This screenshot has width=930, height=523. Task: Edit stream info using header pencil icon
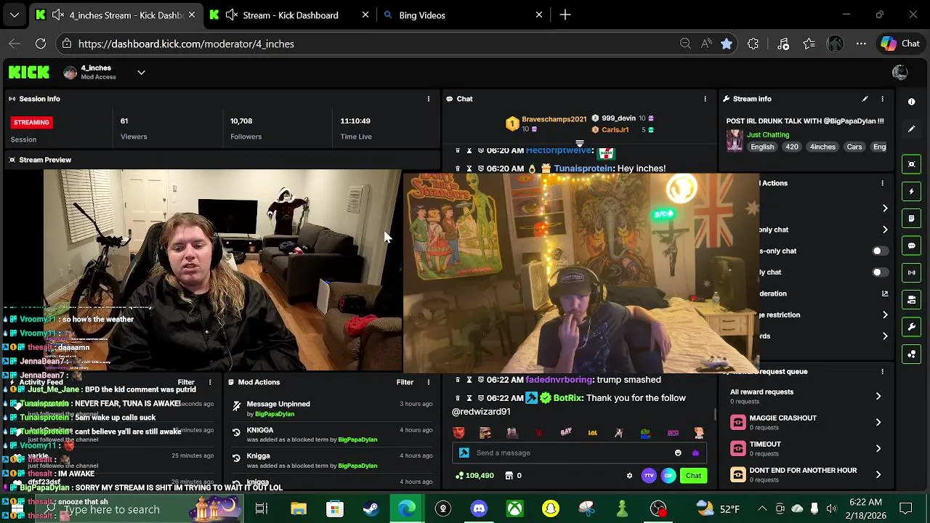(865, 99)
